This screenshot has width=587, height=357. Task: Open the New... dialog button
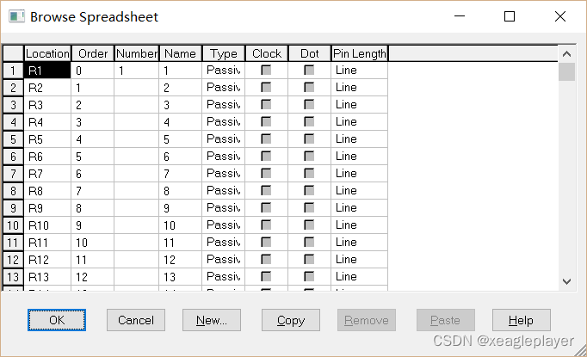tap(212, 320)
